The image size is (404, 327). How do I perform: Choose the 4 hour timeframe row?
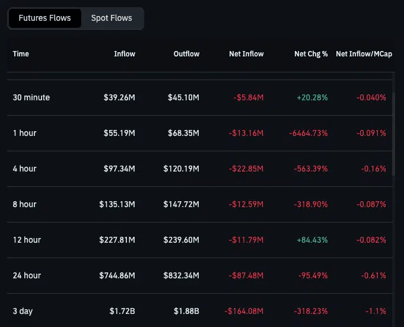coord(24,169)
